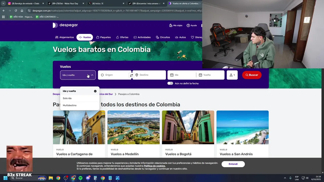Click Vuelos a Bogotá title
This screenshot has width=324, height=182.
pos(178,154)
